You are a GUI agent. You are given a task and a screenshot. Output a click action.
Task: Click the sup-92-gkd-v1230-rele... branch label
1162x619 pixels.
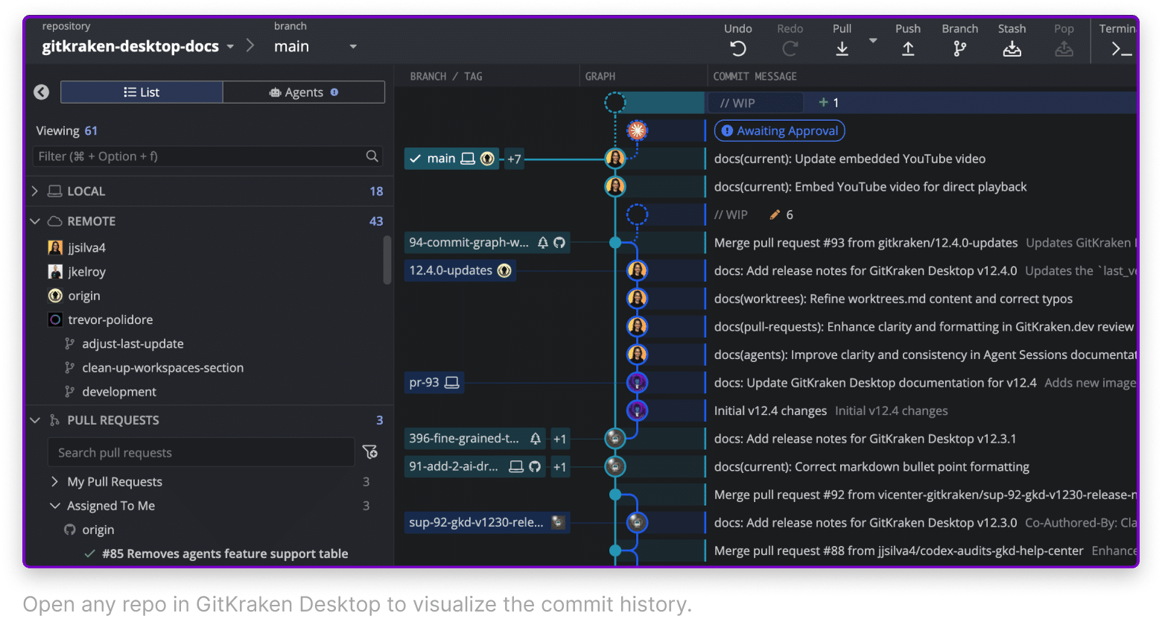point(487,523)
